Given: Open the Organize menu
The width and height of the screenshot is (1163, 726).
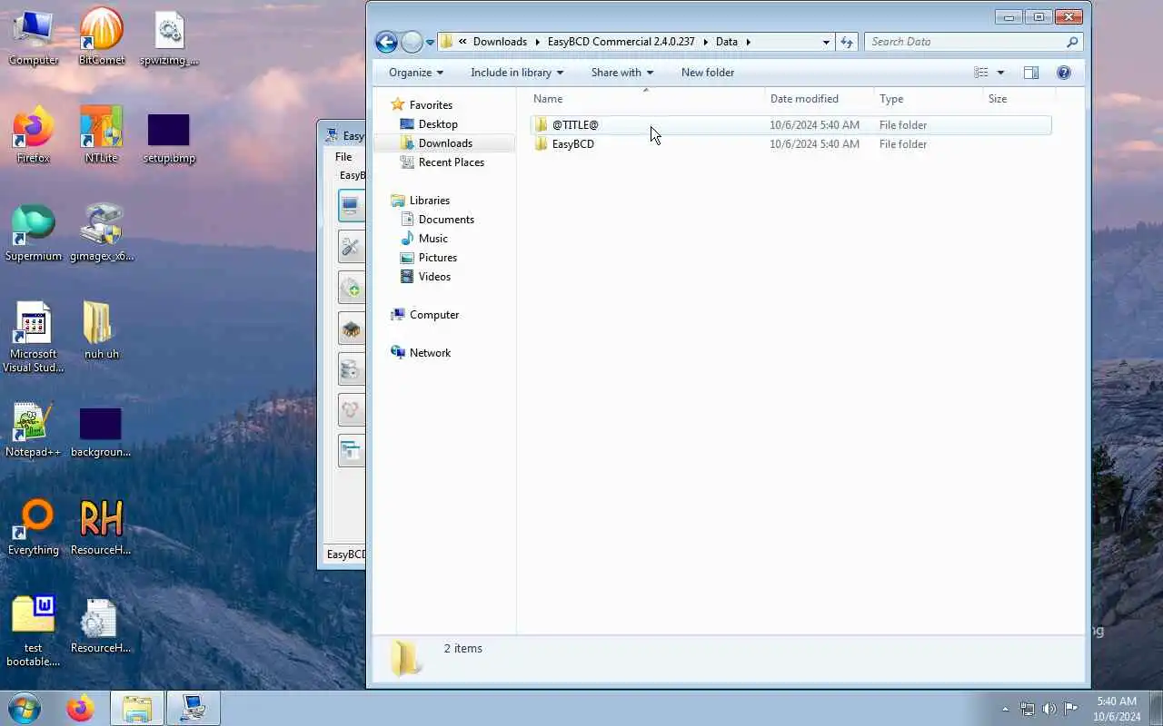Looking at the screenshot, I should tap(416, 73).
